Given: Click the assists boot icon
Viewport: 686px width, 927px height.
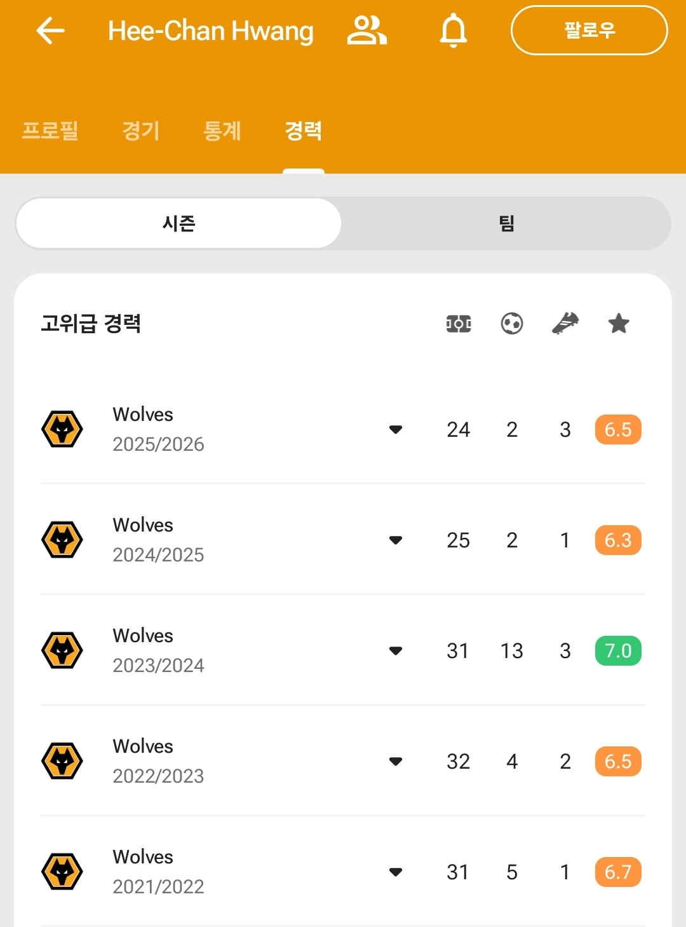Looking at the screenshot, I should coord(565,324).
